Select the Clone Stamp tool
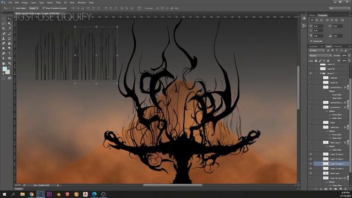The image size is (352, 198). 4,38
